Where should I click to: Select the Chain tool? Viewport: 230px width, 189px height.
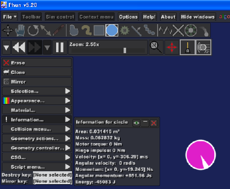pos(149,30)
